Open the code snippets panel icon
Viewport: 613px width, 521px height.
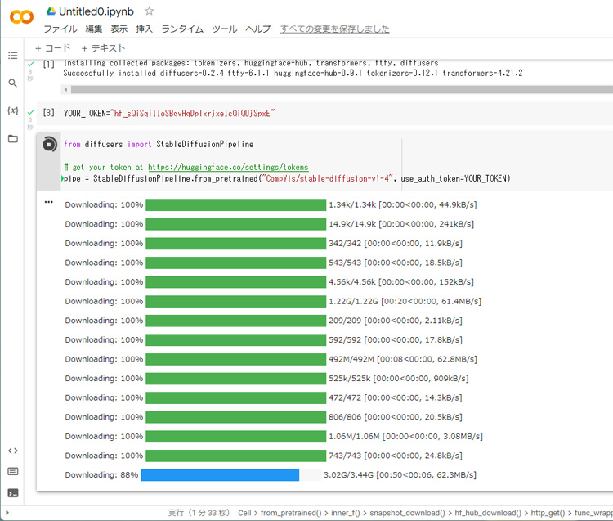pyautogui.click(x=13, y=451)
